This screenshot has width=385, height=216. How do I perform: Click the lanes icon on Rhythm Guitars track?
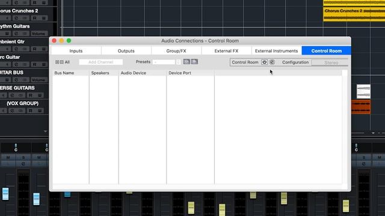(25, 34)
